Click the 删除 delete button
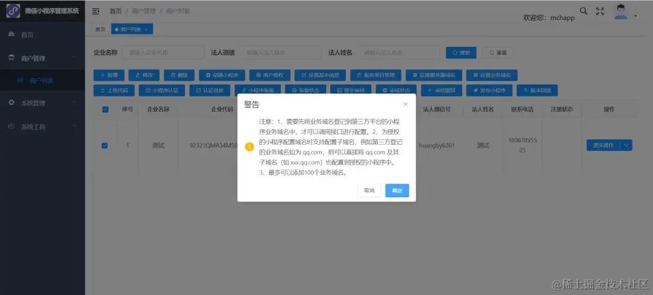The image size is (653, 295). [179, 75]
